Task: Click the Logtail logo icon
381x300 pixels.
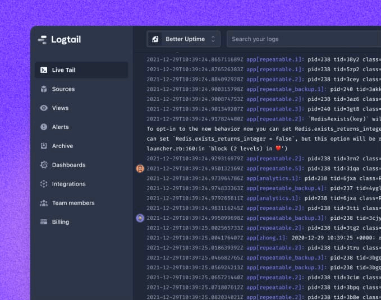Action: [42, 40]
